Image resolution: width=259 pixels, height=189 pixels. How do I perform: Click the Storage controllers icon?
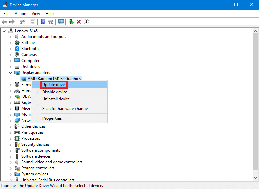(x=17, y=168)
